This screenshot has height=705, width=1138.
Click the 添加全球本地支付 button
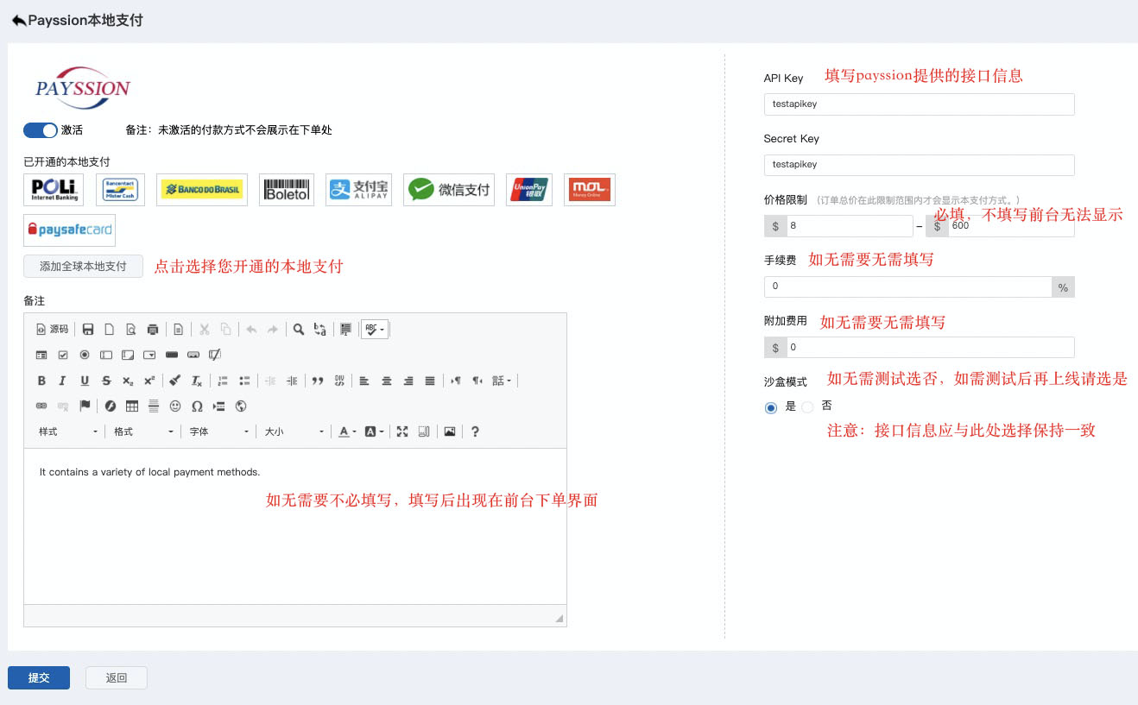[83, 266]
